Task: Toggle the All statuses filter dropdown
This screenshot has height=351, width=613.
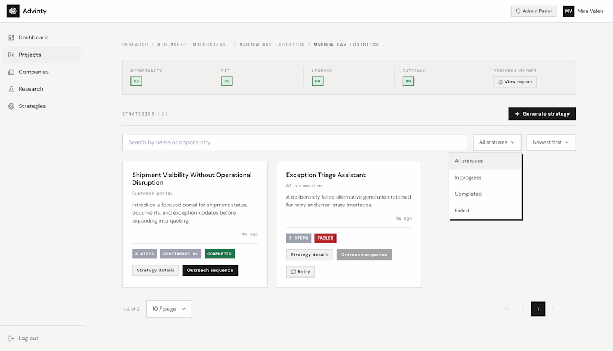Action: tap(497, 142)
